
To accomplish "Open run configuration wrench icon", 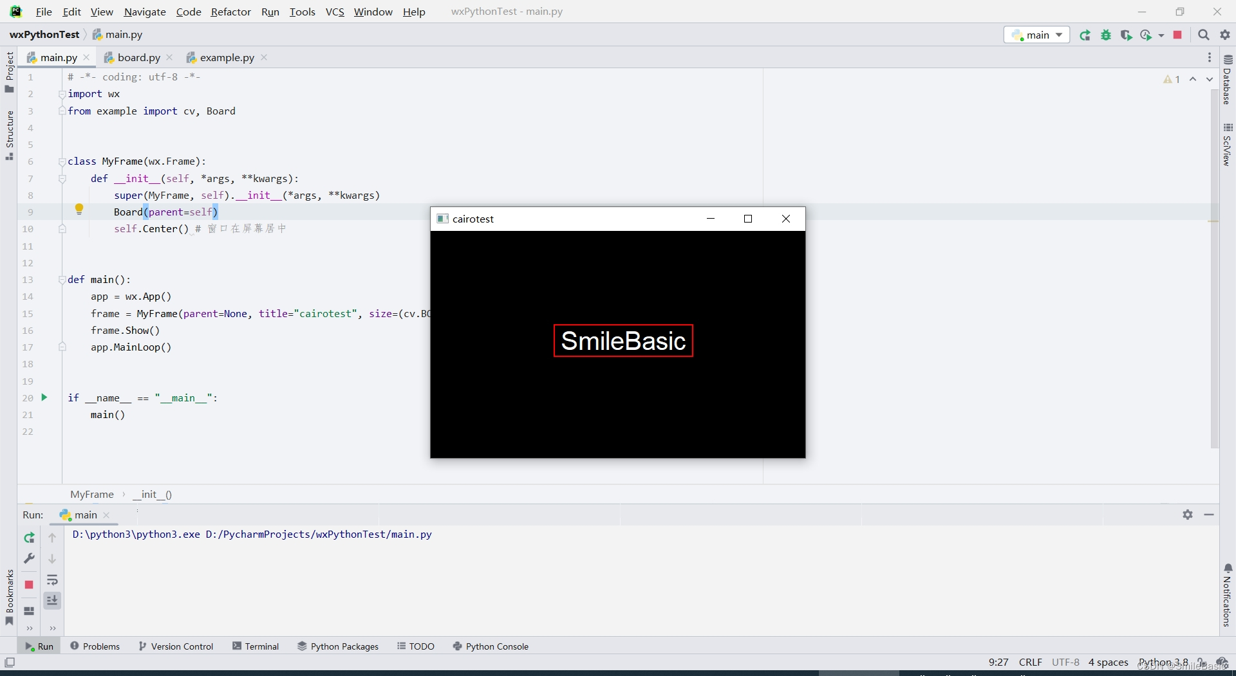I will point(29,558).
